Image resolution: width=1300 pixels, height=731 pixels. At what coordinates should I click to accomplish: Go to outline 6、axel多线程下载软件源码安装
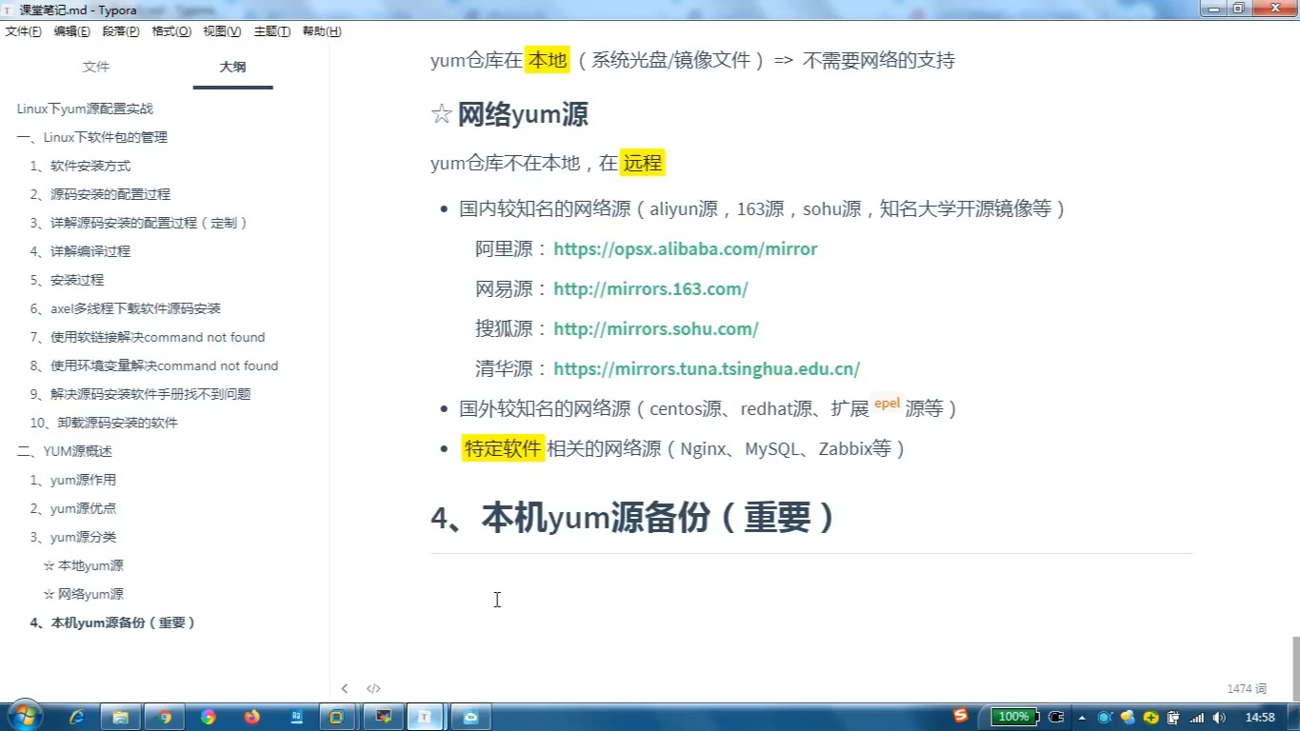point(125,308)
